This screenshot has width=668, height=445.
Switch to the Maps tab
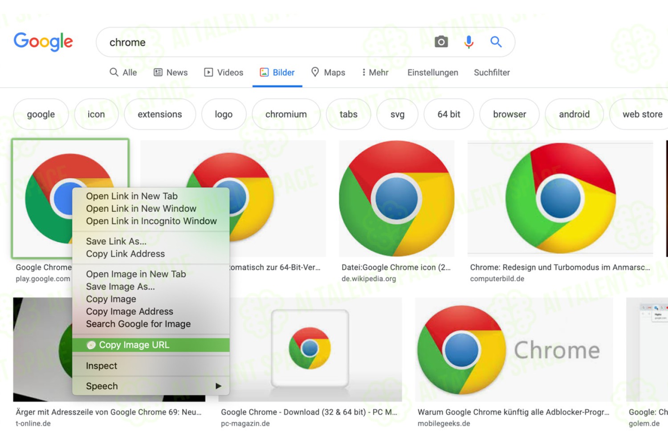328,72
